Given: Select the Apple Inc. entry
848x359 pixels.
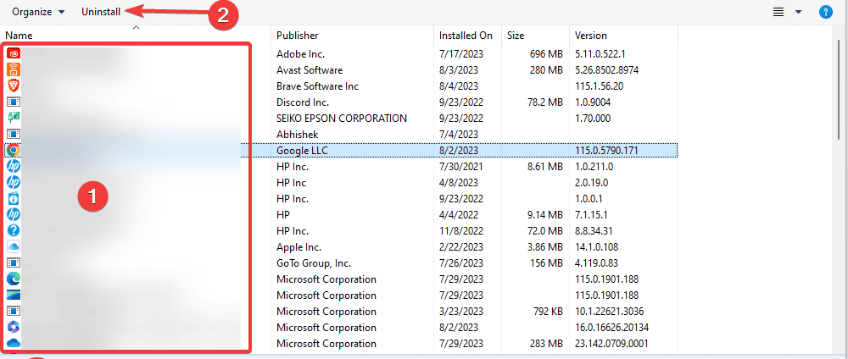Looking at the screenshot, I should click(298, 246).
